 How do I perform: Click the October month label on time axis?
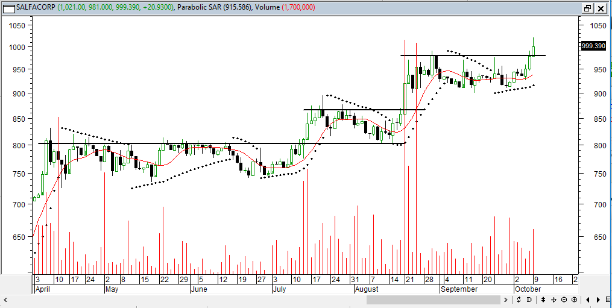528,289
